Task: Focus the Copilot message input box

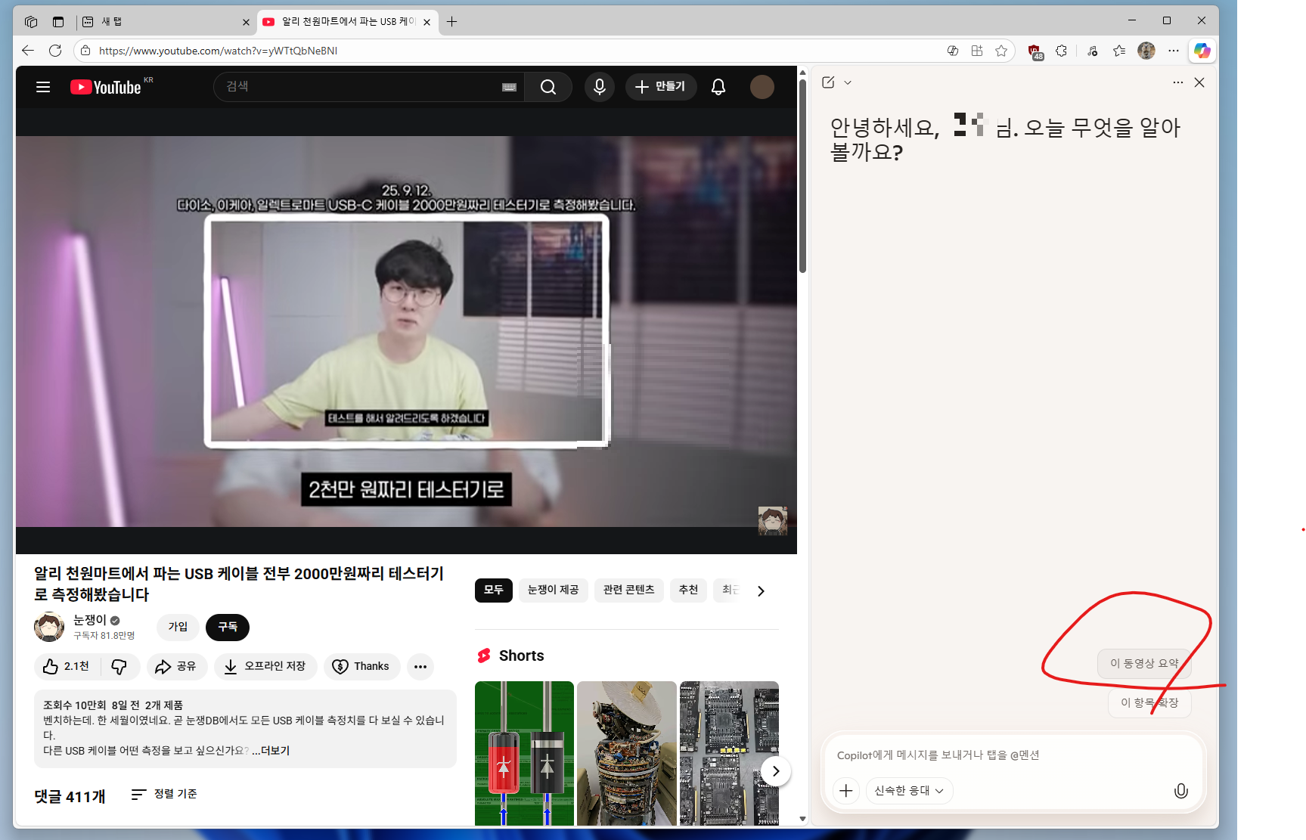Action: (x=1013, y=755)
